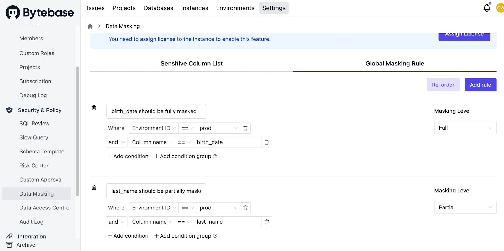This screenshot has height=251, width=504.
Task: Add condition group to last_name rule
Action: (183, 236)
